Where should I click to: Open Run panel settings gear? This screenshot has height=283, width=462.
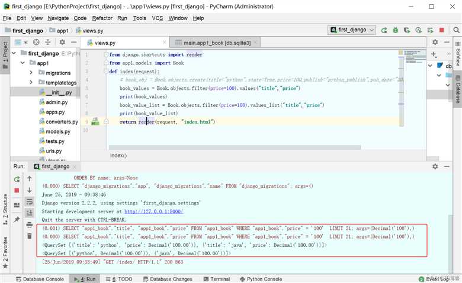(x=435, y=167)
